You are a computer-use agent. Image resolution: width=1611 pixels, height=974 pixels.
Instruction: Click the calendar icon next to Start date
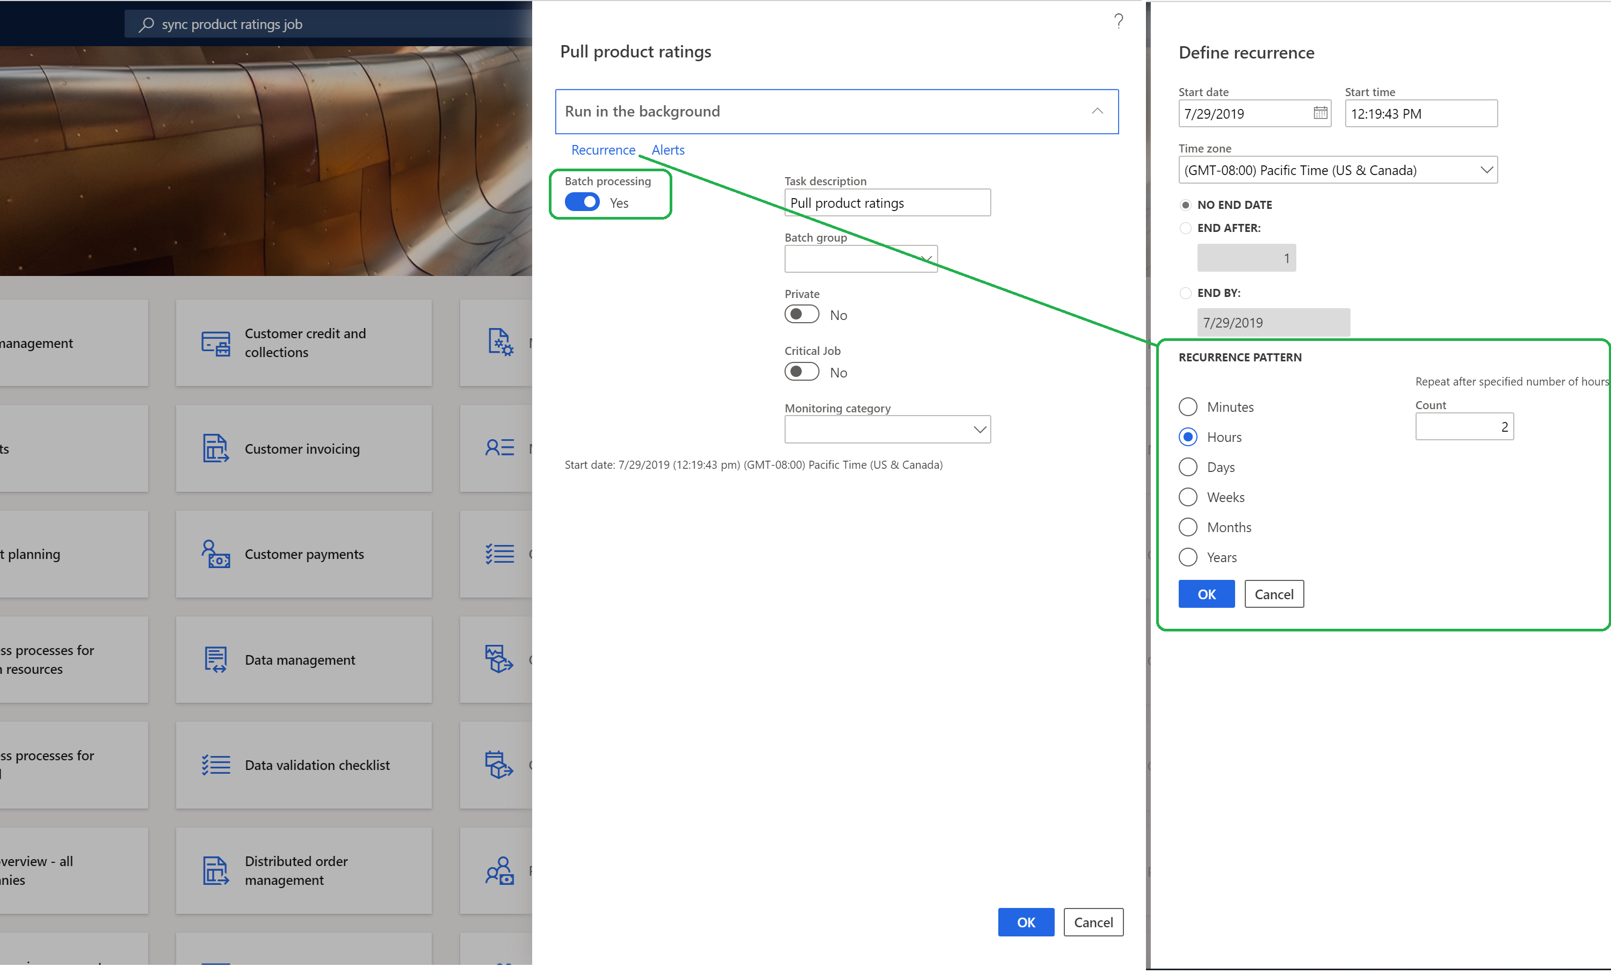pos(1320,112)
